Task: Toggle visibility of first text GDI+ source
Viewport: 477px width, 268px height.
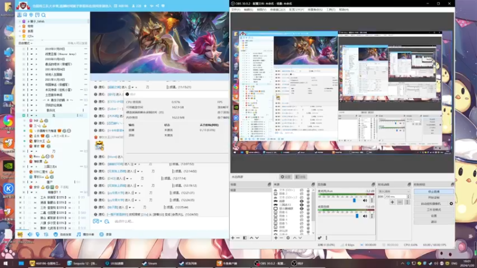Action: point(301,191)
